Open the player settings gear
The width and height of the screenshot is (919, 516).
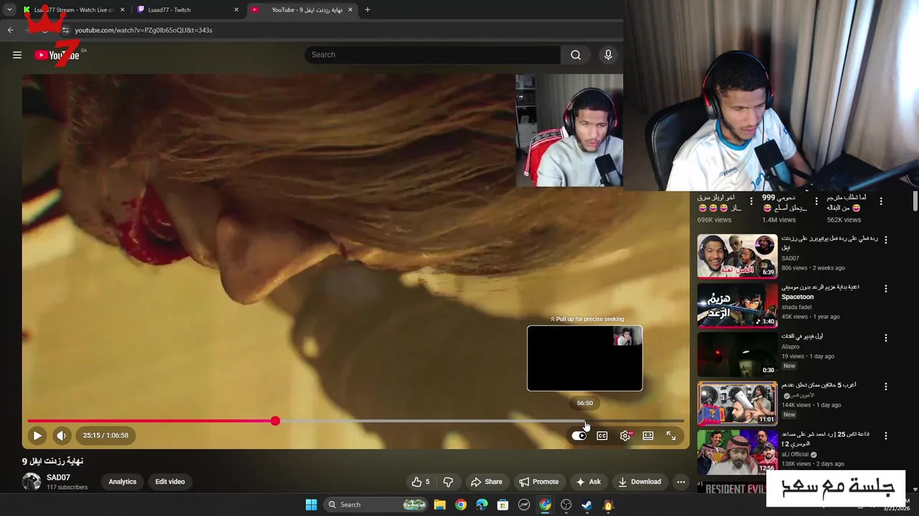[626, 436]
